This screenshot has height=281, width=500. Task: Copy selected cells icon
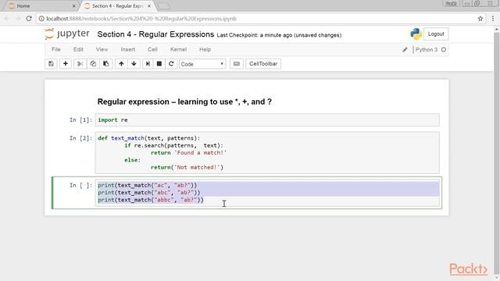[93, 64]
